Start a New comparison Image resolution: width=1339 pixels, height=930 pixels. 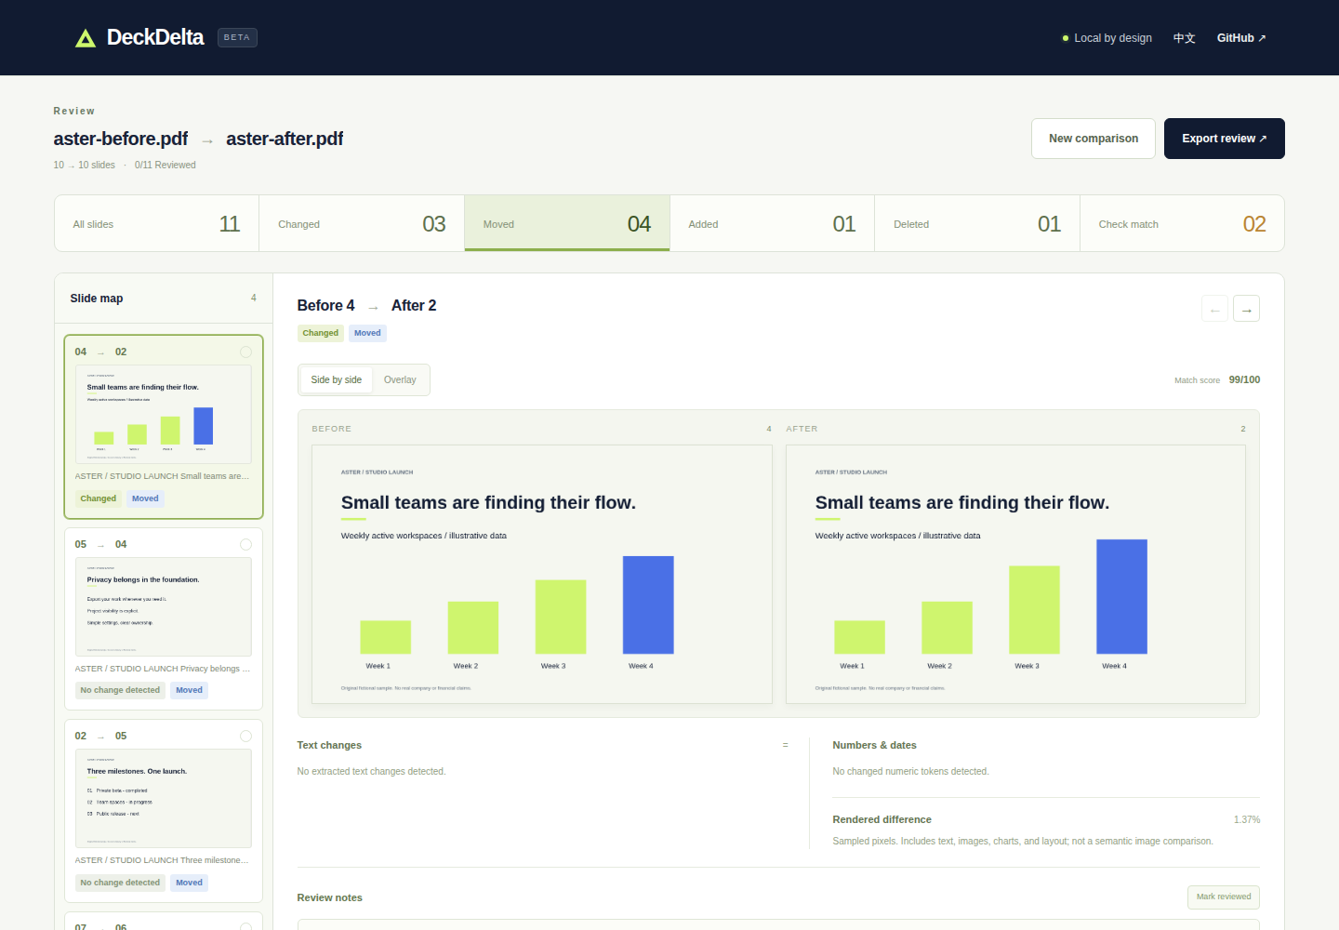point(1094,139)
